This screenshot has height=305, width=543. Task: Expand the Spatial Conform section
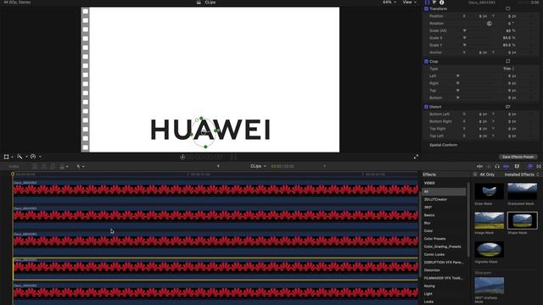(443, 145)
